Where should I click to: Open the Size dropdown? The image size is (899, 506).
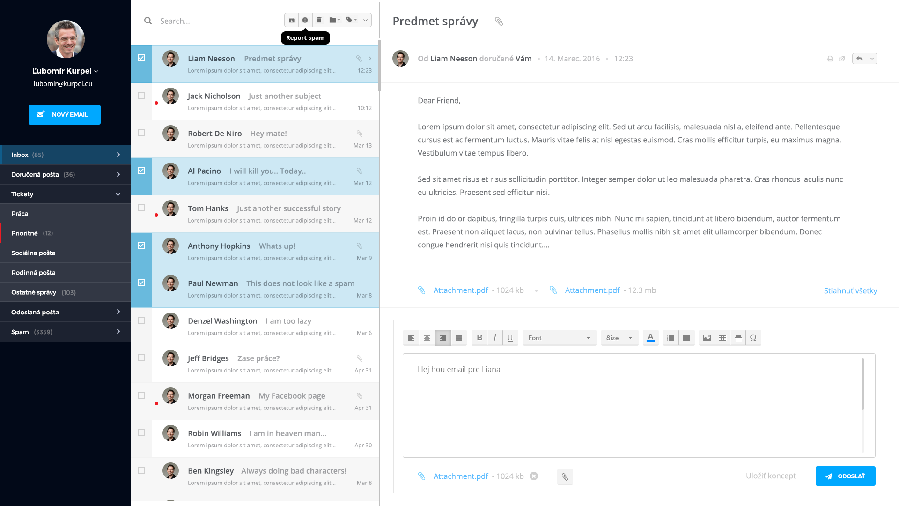619,338
